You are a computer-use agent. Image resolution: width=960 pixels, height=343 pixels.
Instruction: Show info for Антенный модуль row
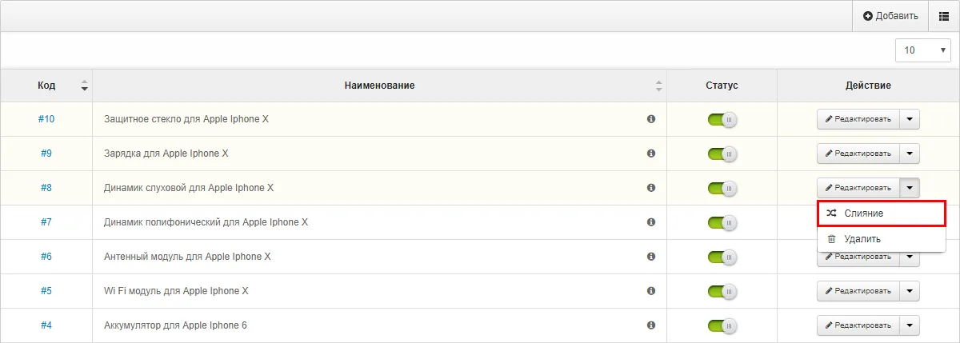651,257
